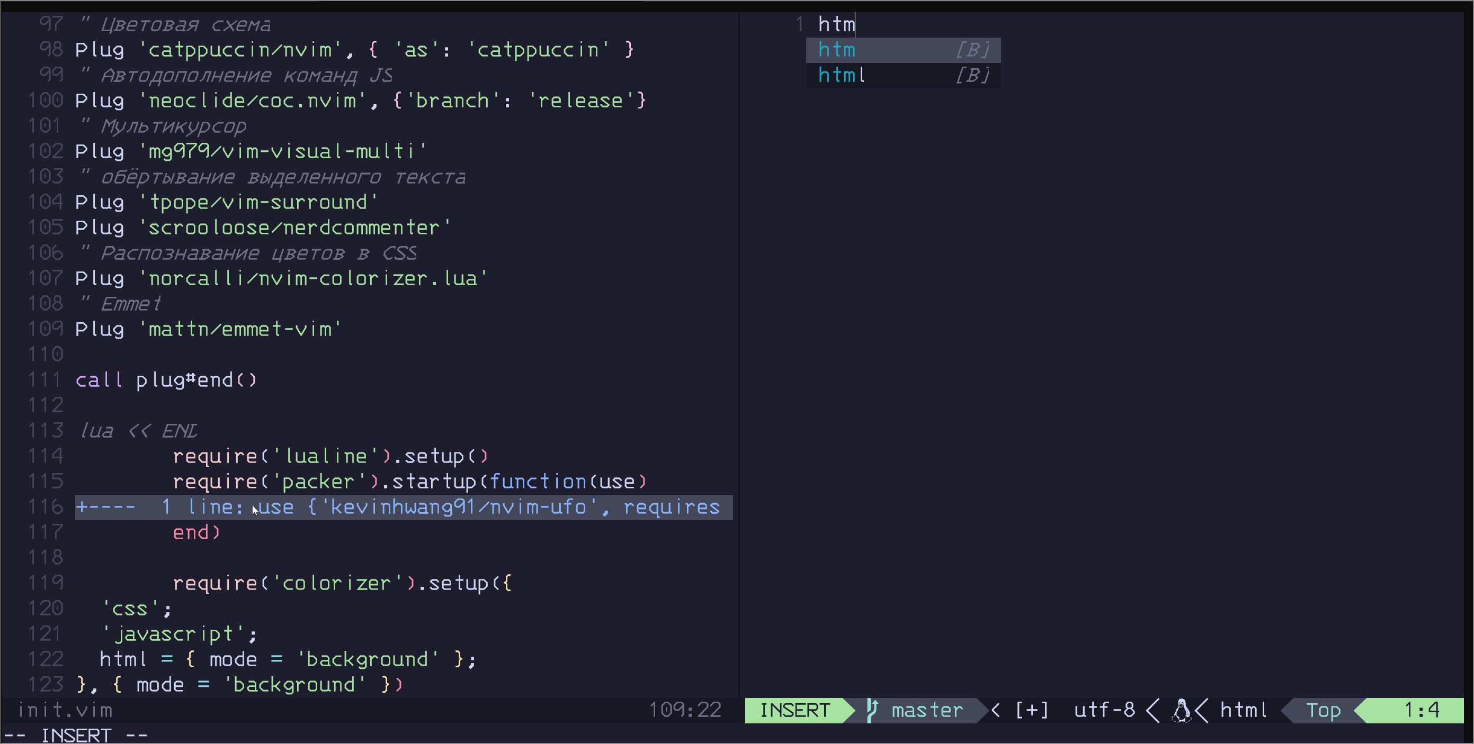Select the 'htm' completion entry

point(836,50)
